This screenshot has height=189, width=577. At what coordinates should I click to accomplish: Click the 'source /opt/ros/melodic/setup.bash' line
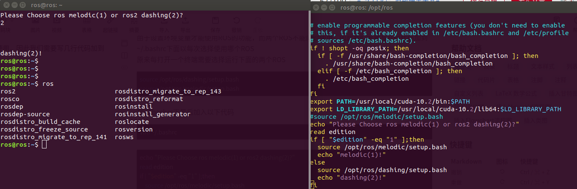(x=382, y=147)
